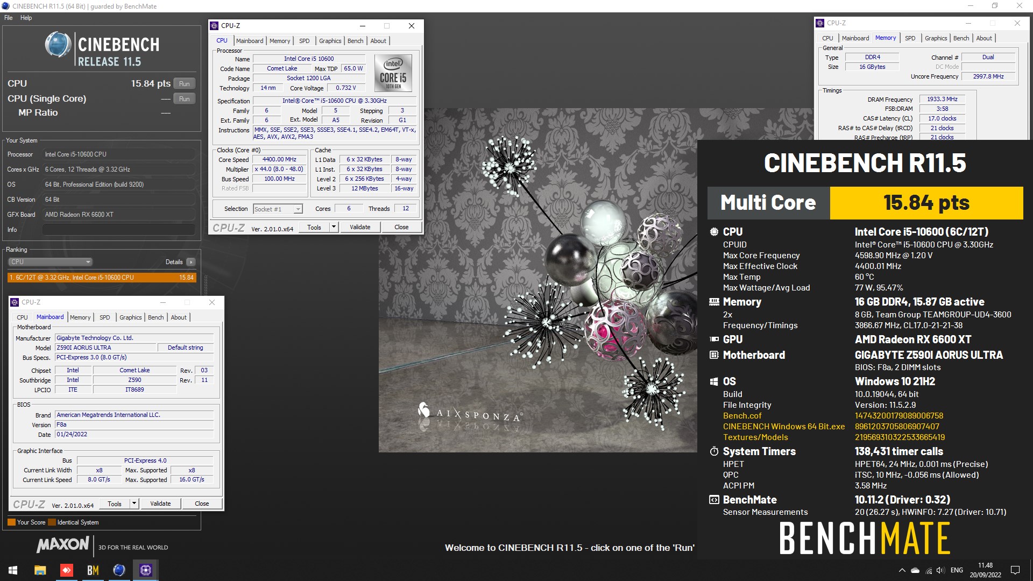Open the red app icon on taskbar
This screenshot has width=1033, height=581.
click(x=67, y=570)
